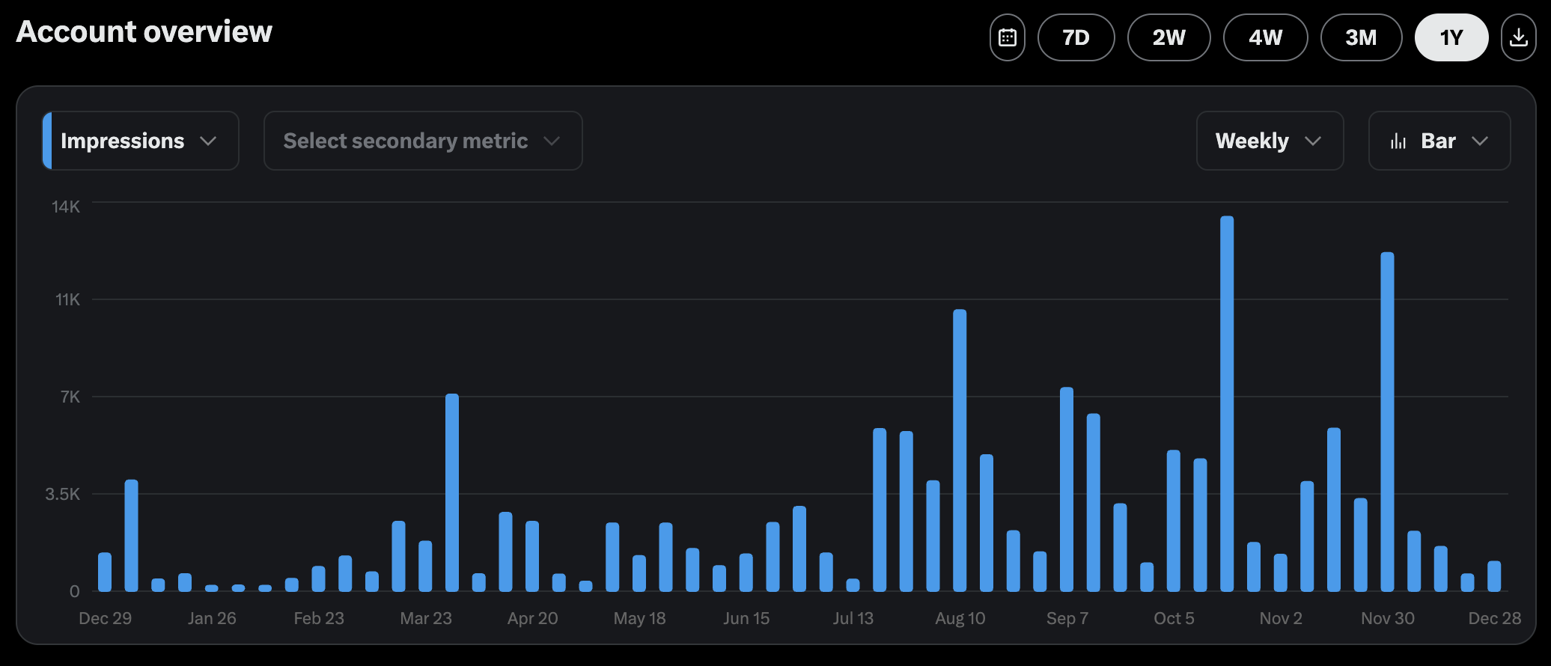Viewport: 1551px width, 666px height.
Task: Click the bar chart icon in chart type selector
Action: (x=1398, y=141)
